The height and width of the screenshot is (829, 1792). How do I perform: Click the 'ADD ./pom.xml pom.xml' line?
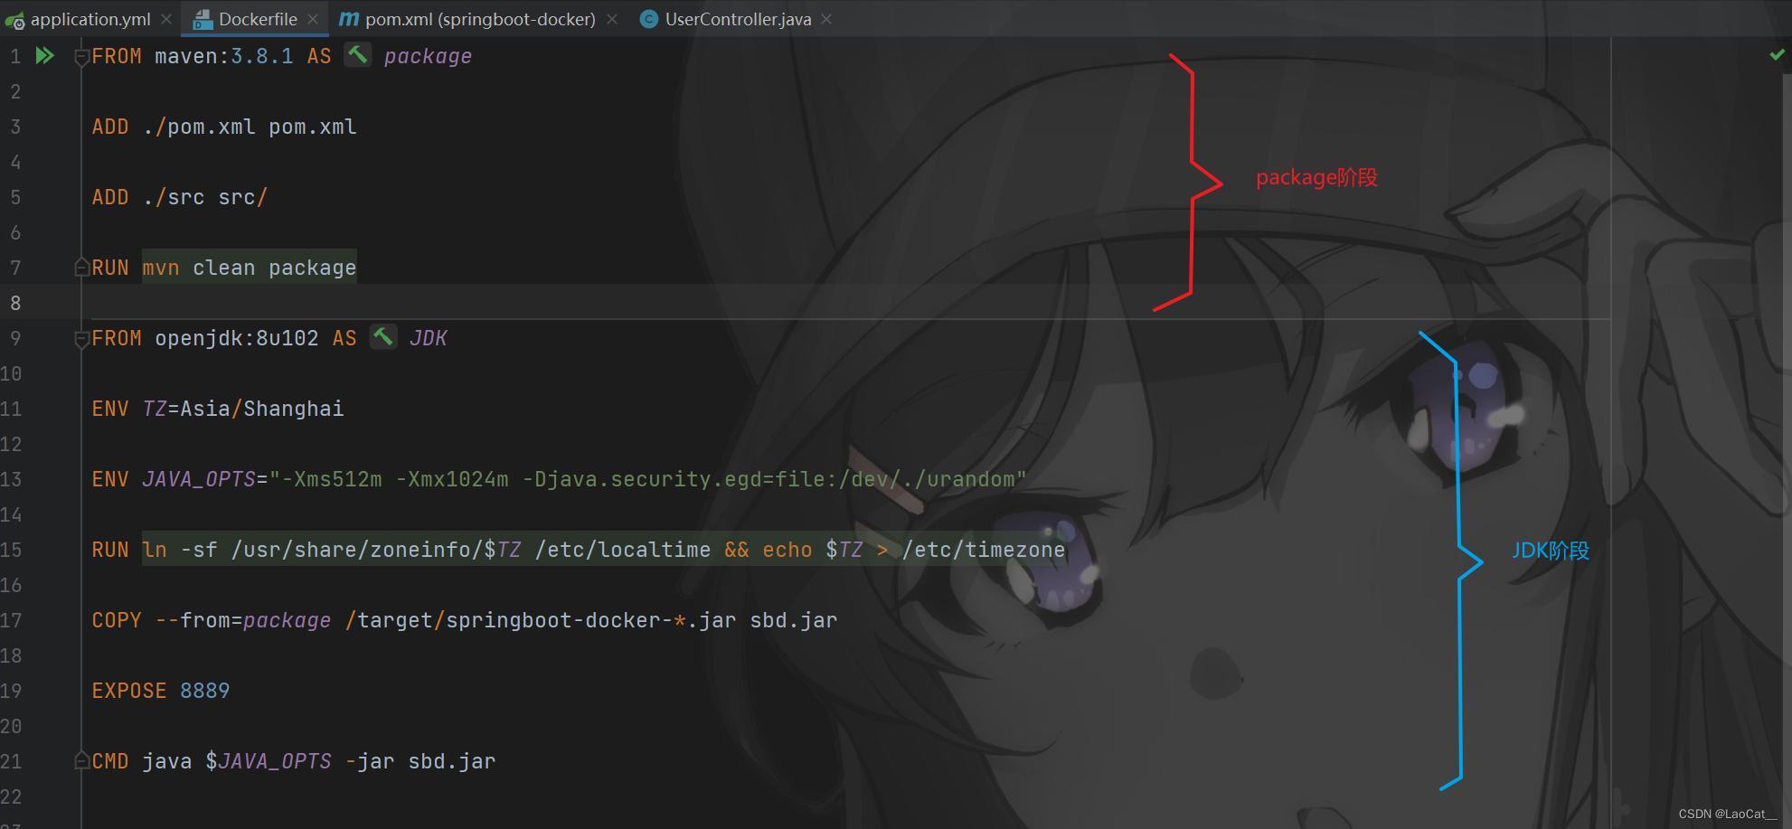(224, 127)
